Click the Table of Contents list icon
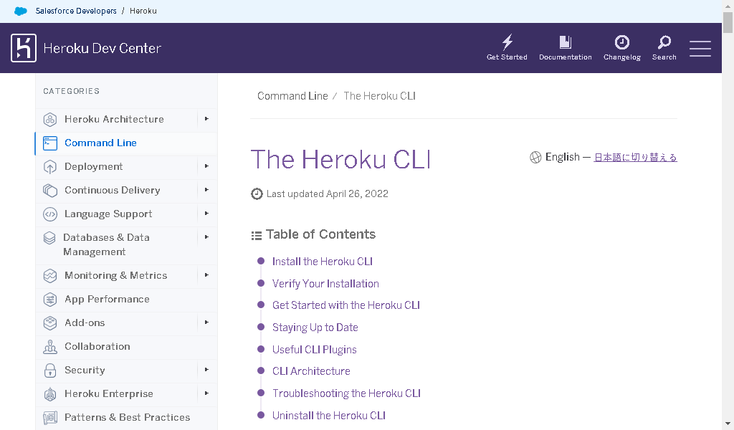 (256, 235)
